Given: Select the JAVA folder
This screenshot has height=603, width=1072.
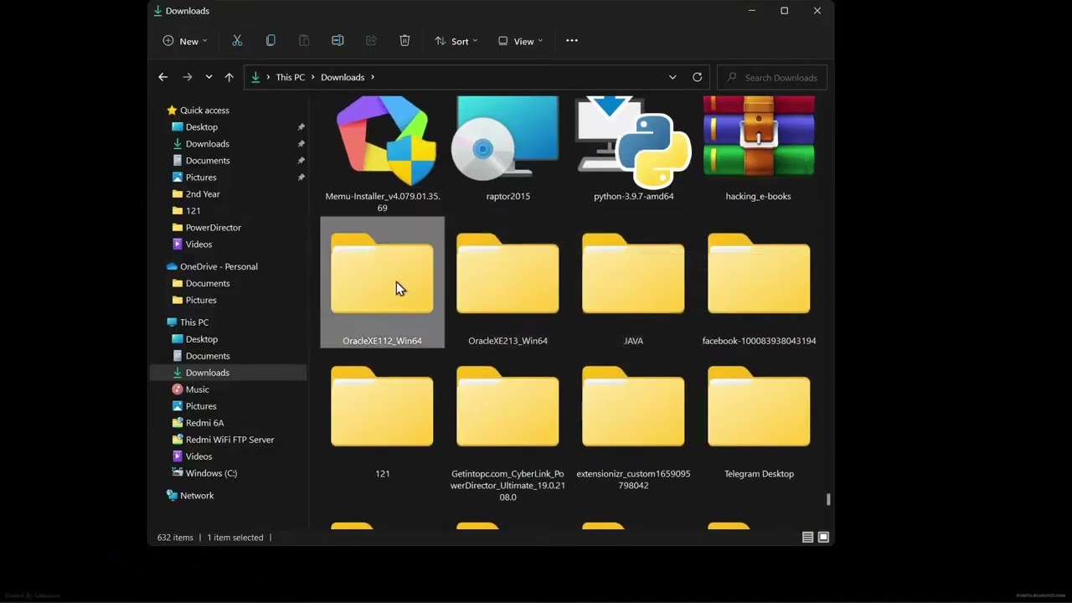Looking at the screenshot, I should tap(634, 283).
